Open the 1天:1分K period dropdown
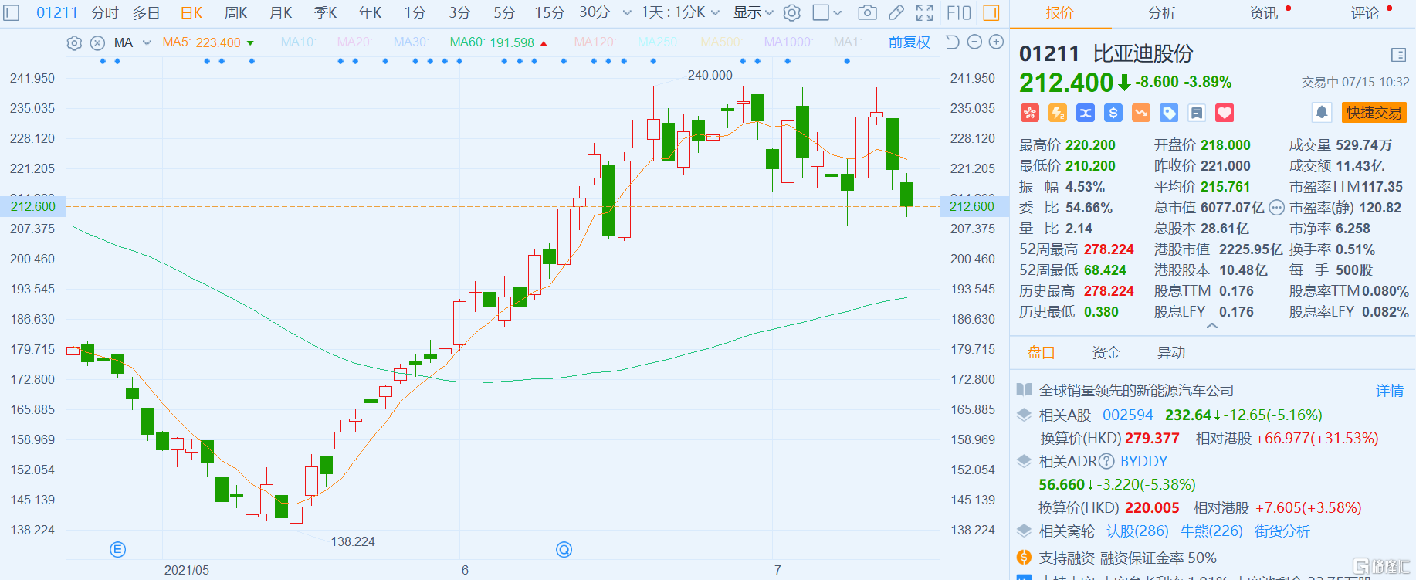Screen dimensions: 1416x580 (679, 12)
